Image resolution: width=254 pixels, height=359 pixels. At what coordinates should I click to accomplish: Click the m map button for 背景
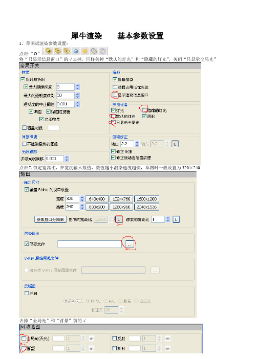[x=92, y=348]
